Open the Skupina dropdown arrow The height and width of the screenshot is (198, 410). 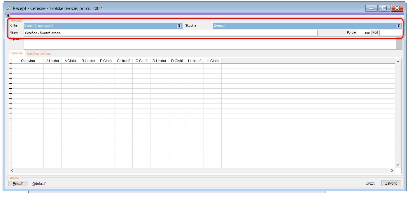pos(399,26)
